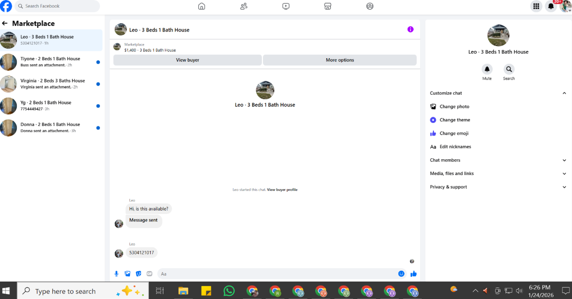Mute this conversation with the bell icon

(x=487, y=69)
